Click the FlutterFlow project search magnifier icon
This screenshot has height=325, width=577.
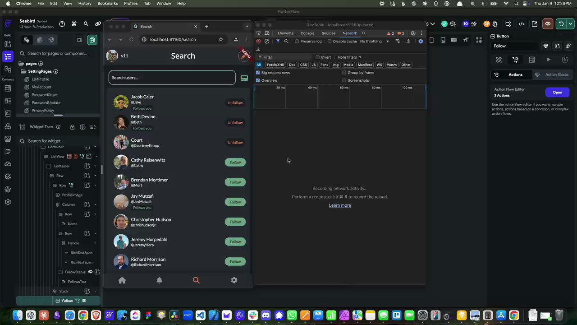tap(86, 24)
